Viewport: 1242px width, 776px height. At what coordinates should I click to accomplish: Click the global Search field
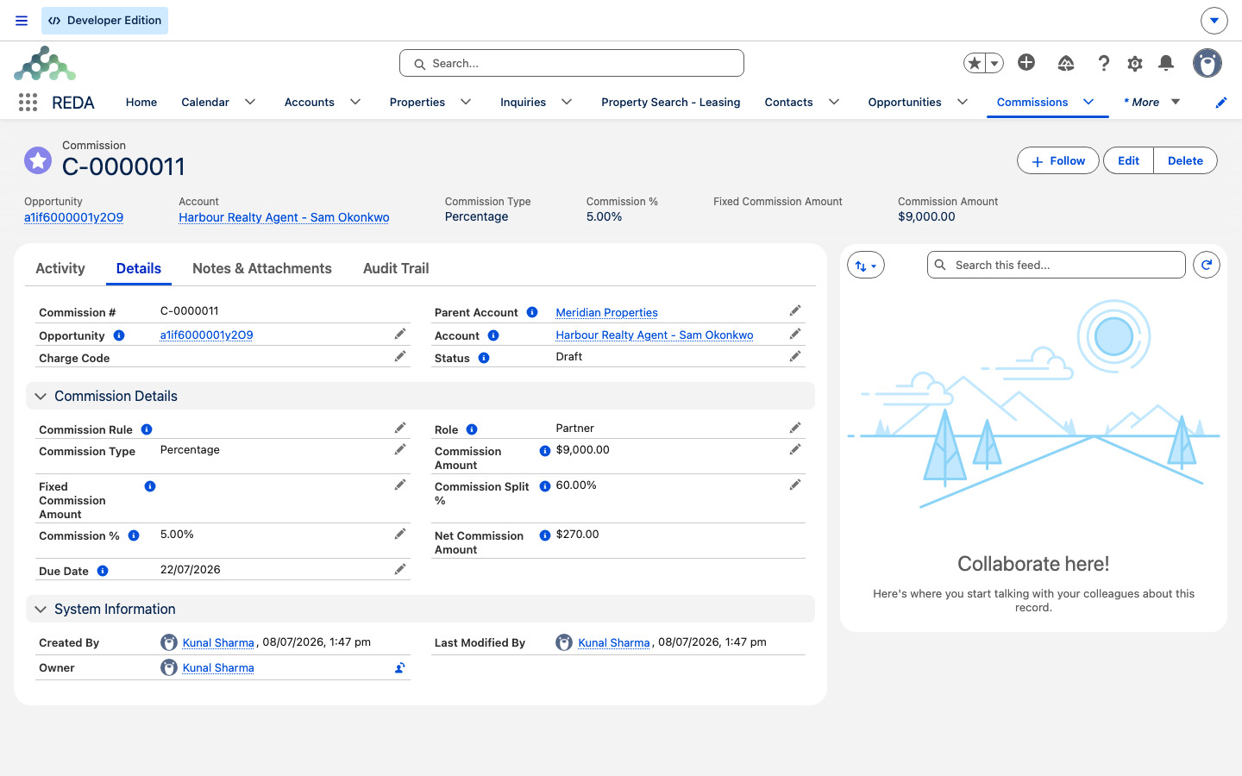pyautogui.click(x=572, y=63)
